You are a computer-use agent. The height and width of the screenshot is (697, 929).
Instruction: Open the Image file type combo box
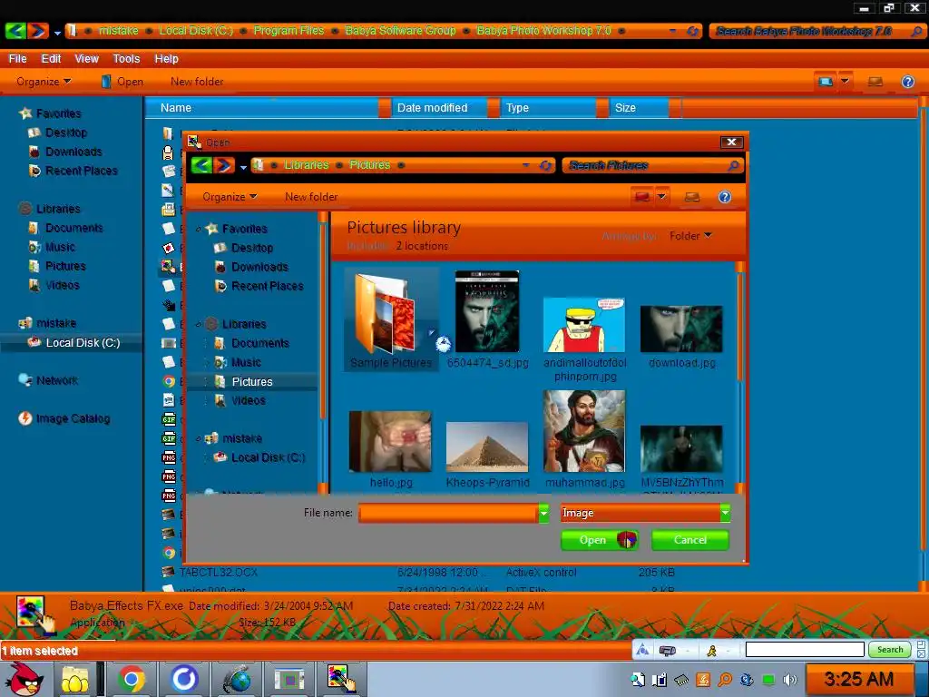[645, 514]
